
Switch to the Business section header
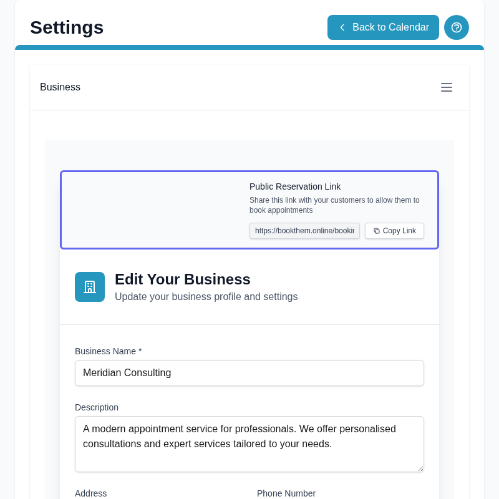(60, 87)
